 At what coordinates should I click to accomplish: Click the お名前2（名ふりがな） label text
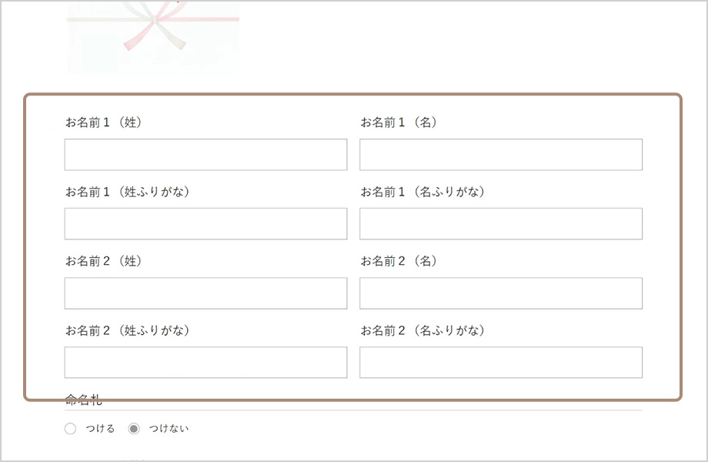[423, 330]
